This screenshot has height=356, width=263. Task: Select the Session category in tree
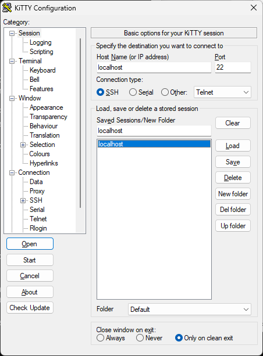click(29, 33)
